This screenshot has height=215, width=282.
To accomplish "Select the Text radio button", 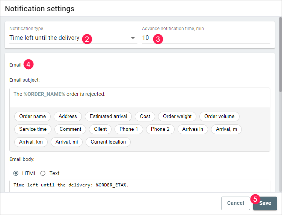I will 43,173.
